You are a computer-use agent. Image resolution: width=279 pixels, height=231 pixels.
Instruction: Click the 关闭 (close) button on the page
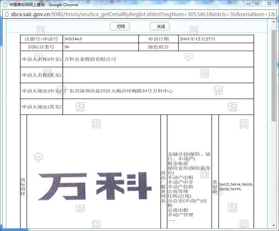(x=160, y=26)
